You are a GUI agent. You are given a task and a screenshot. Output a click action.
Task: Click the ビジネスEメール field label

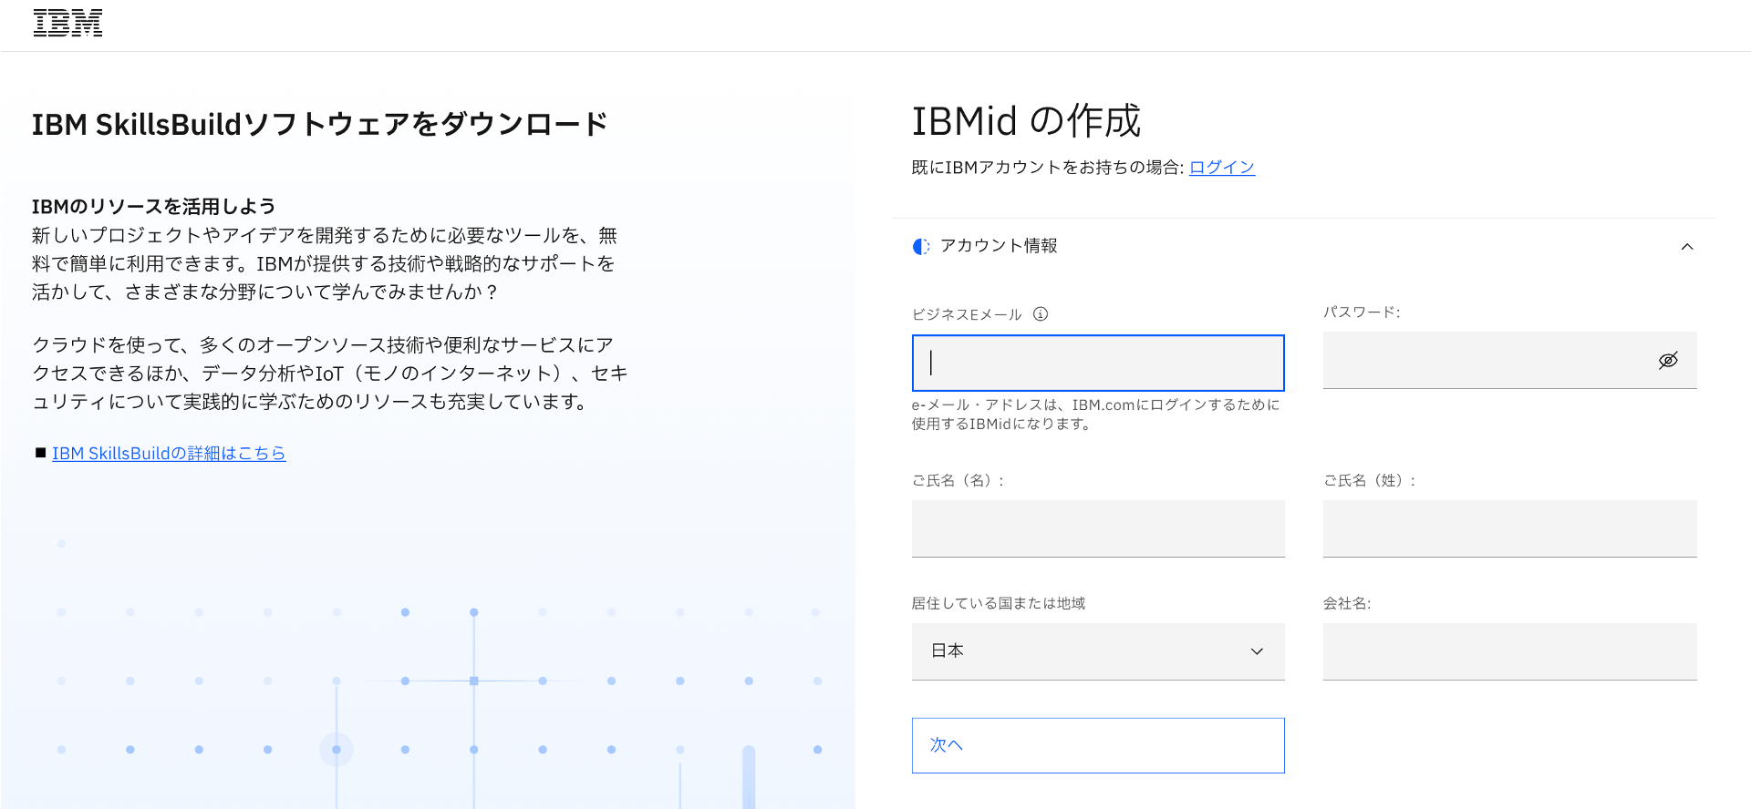[967, 315]
